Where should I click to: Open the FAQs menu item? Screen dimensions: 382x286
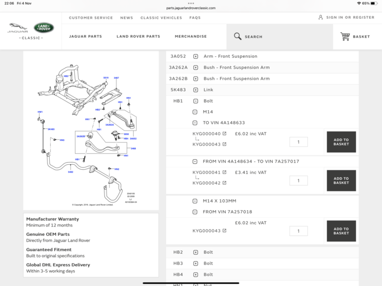click(x=195, y=18)
